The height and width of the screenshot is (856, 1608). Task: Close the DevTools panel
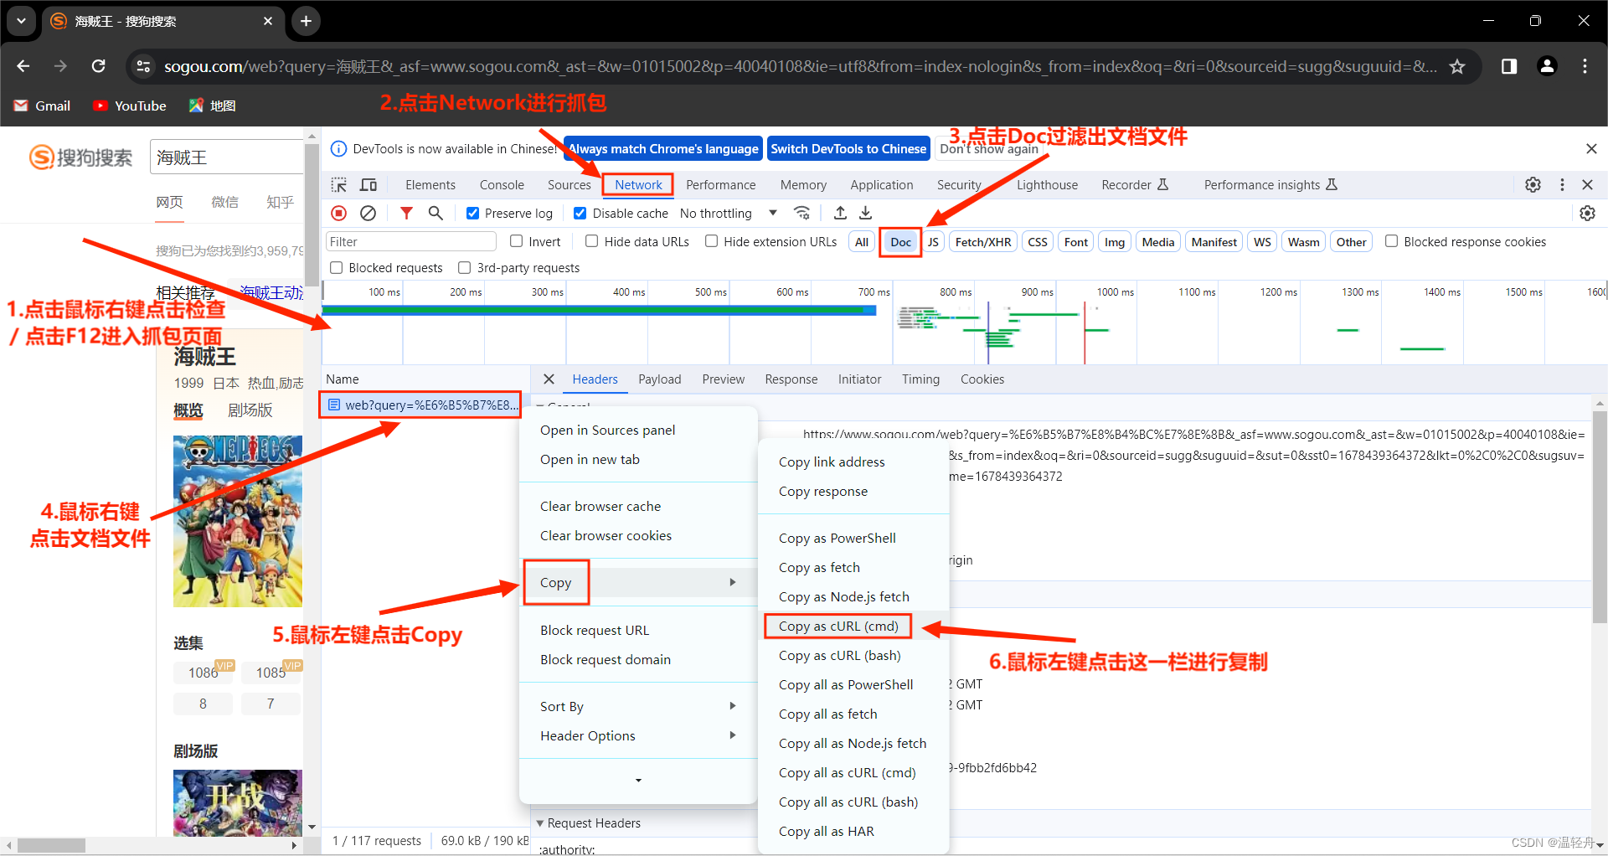click(1587, 185)
